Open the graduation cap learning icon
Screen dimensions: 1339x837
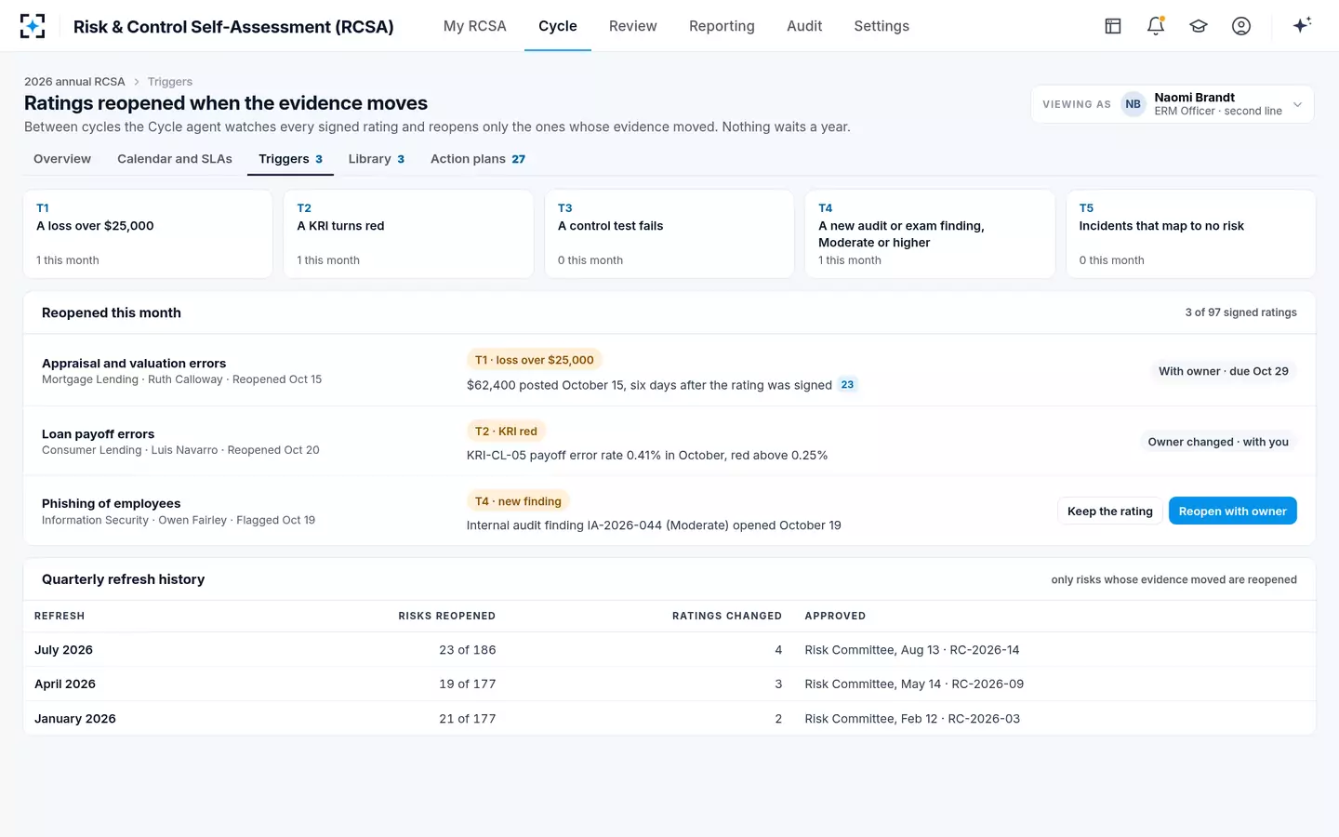point(1199,26)
